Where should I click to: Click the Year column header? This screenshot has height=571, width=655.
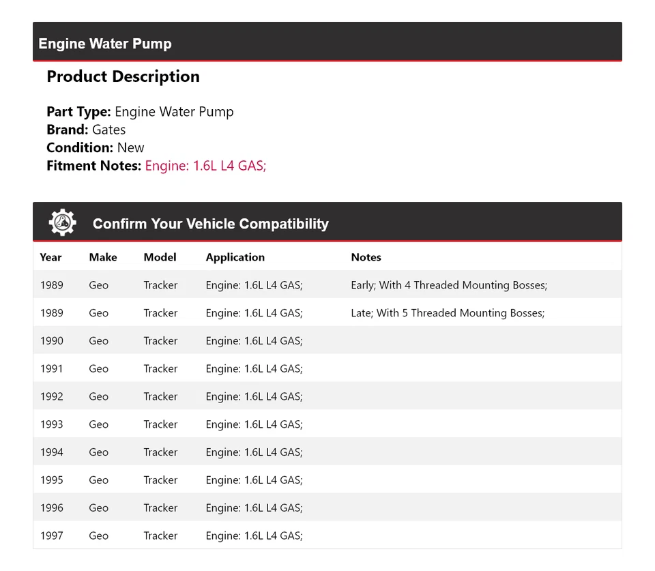[x=50, y=257]
